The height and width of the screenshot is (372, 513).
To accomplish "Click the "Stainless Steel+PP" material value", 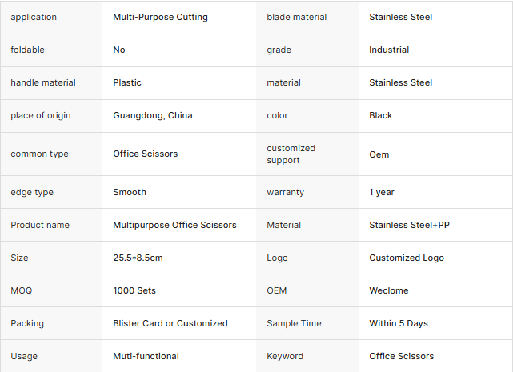I will 409,225.
